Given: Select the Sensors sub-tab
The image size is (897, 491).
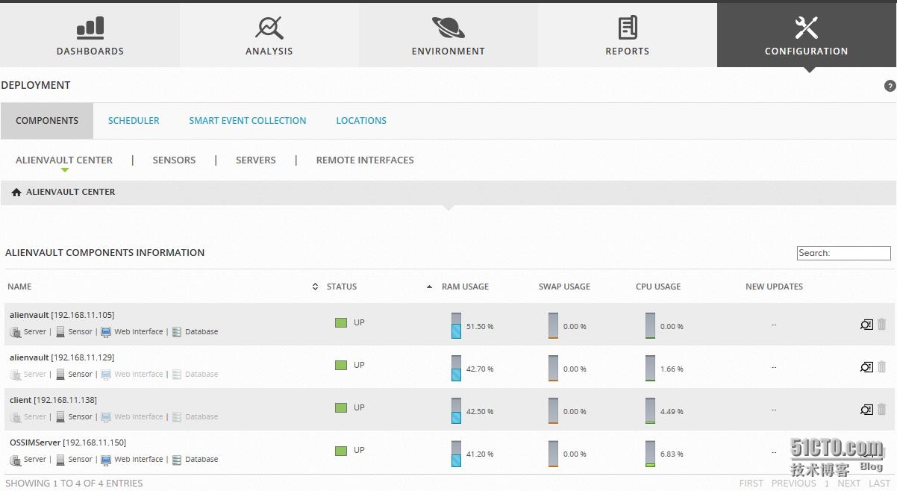Looking at the screenshot, I should 174,160.
